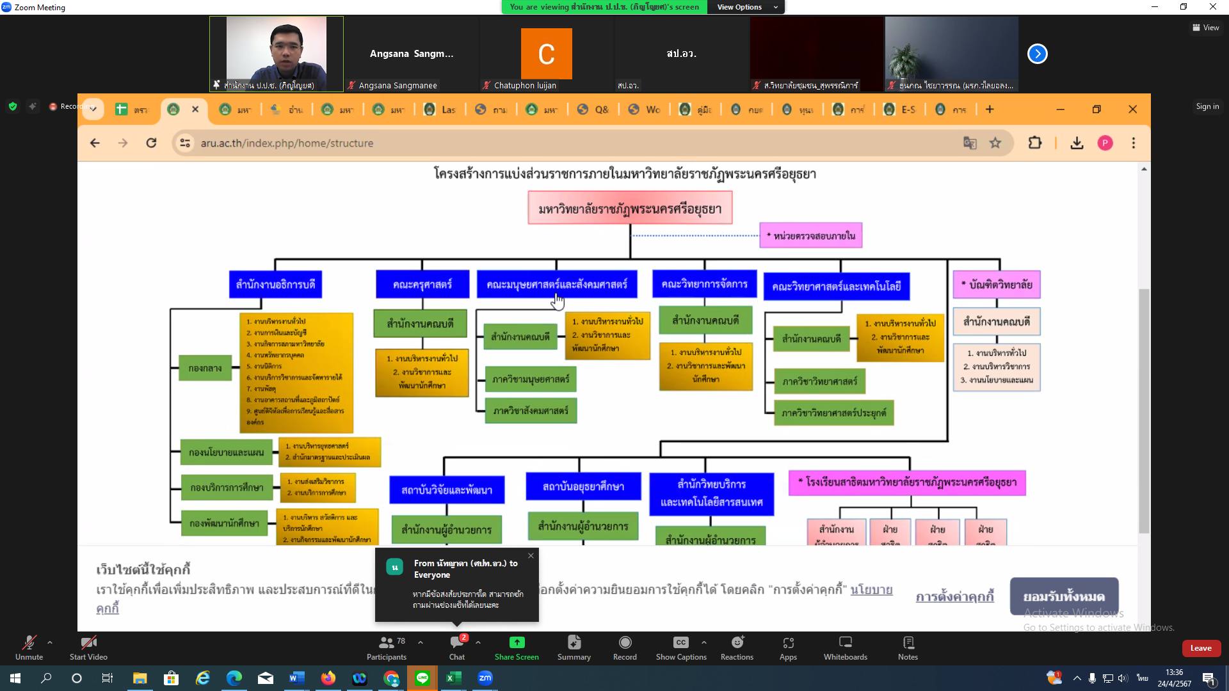Open the cookie policy link
Screen dimensions: 1229x691
click(871, 589)
